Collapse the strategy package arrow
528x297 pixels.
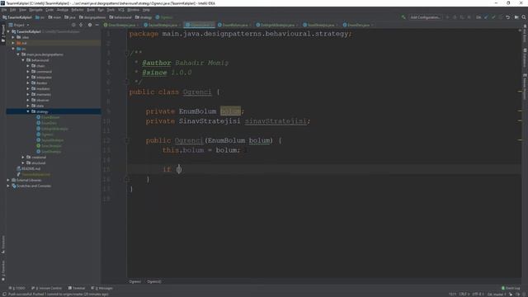click(28, 111)
